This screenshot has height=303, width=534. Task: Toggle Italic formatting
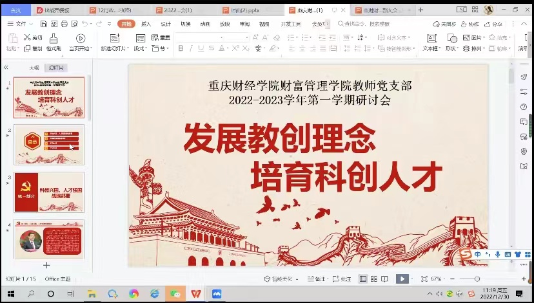point(191,49)
